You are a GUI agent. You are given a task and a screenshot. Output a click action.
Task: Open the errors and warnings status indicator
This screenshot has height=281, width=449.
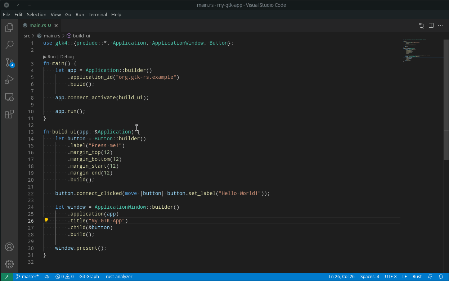(64, 277)
